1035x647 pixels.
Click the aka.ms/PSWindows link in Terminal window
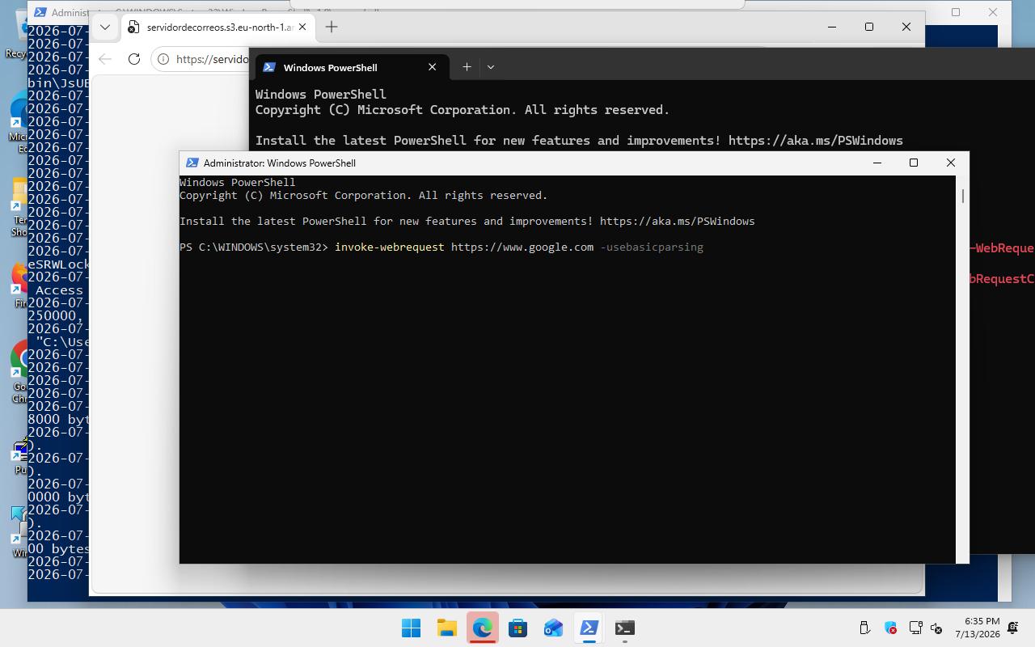pyautogui.click(x=816, y=140)
